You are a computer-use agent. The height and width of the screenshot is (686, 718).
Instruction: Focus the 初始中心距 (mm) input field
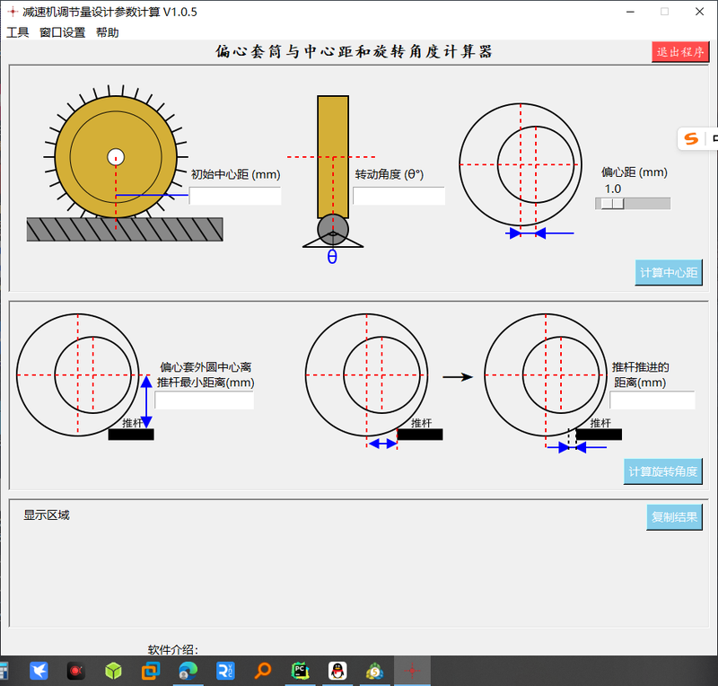point(235,196)
